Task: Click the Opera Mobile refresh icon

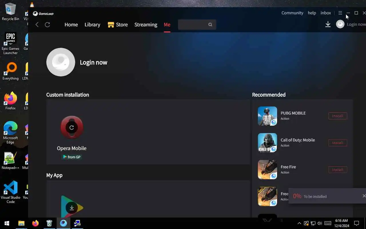Action: click(x=72, y=127)
